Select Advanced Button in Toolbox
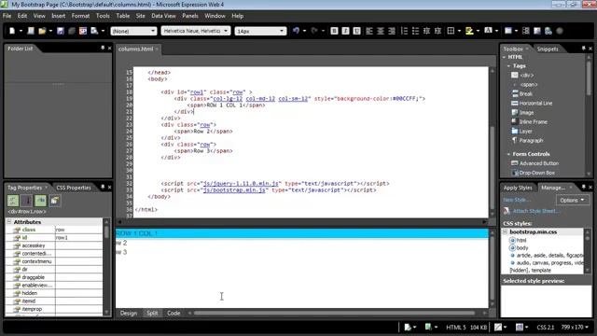The image size is (597, 336). click(x=539, y=163)
